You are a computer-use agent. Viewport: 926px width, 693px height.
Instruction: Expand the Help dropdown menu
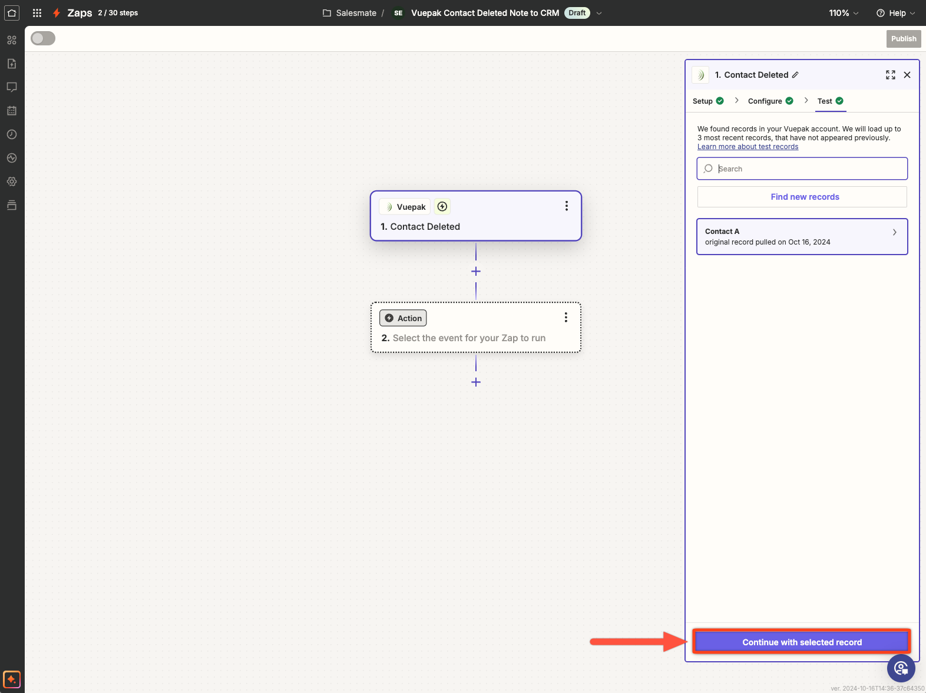pyautogui.click(x=895, y=13)
